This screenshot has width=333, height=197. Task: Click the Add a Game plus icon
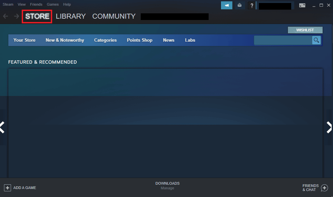click(x=7, y=188)
